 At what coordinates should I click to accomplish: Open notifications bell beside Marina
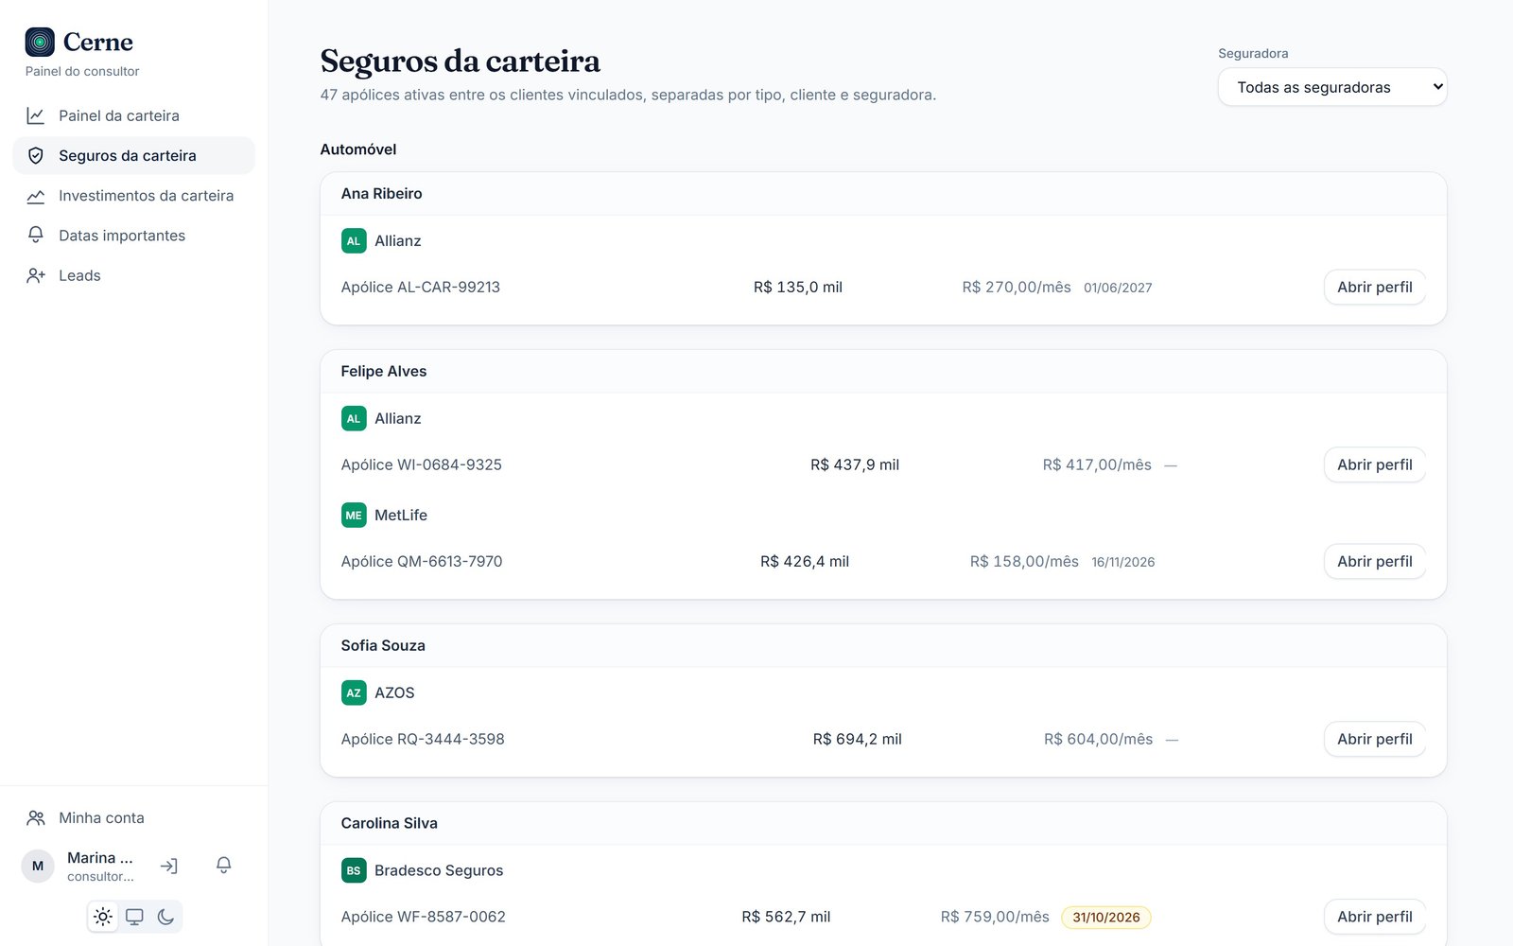pos(224,866)
